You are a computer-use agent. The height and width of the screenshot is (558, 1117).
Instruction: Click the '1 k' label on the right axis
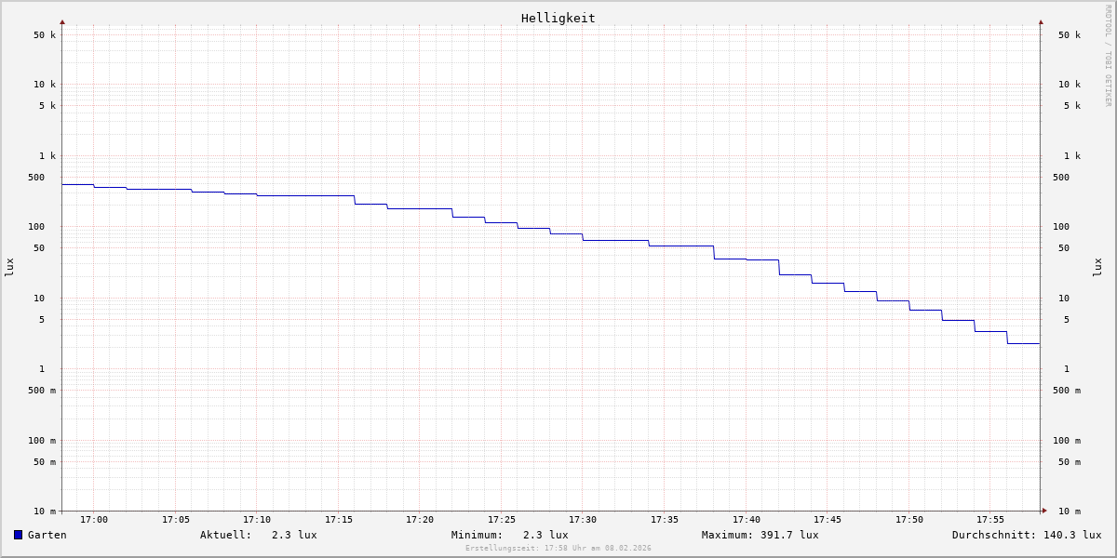point(1072,156)
